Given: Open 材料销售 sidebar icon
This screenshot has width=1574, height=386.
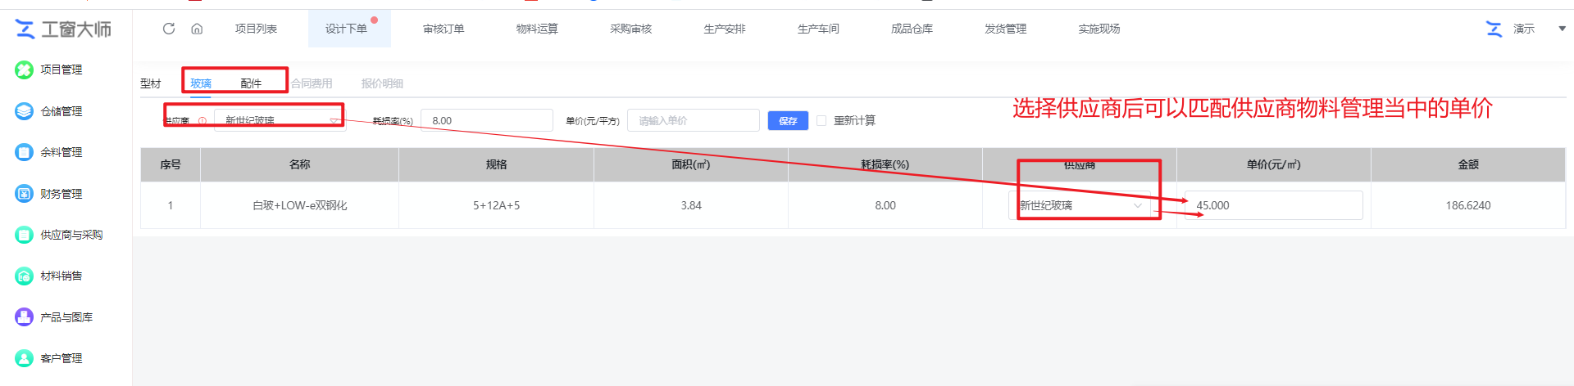Looking at the screenshot, I should click(24, 276).
